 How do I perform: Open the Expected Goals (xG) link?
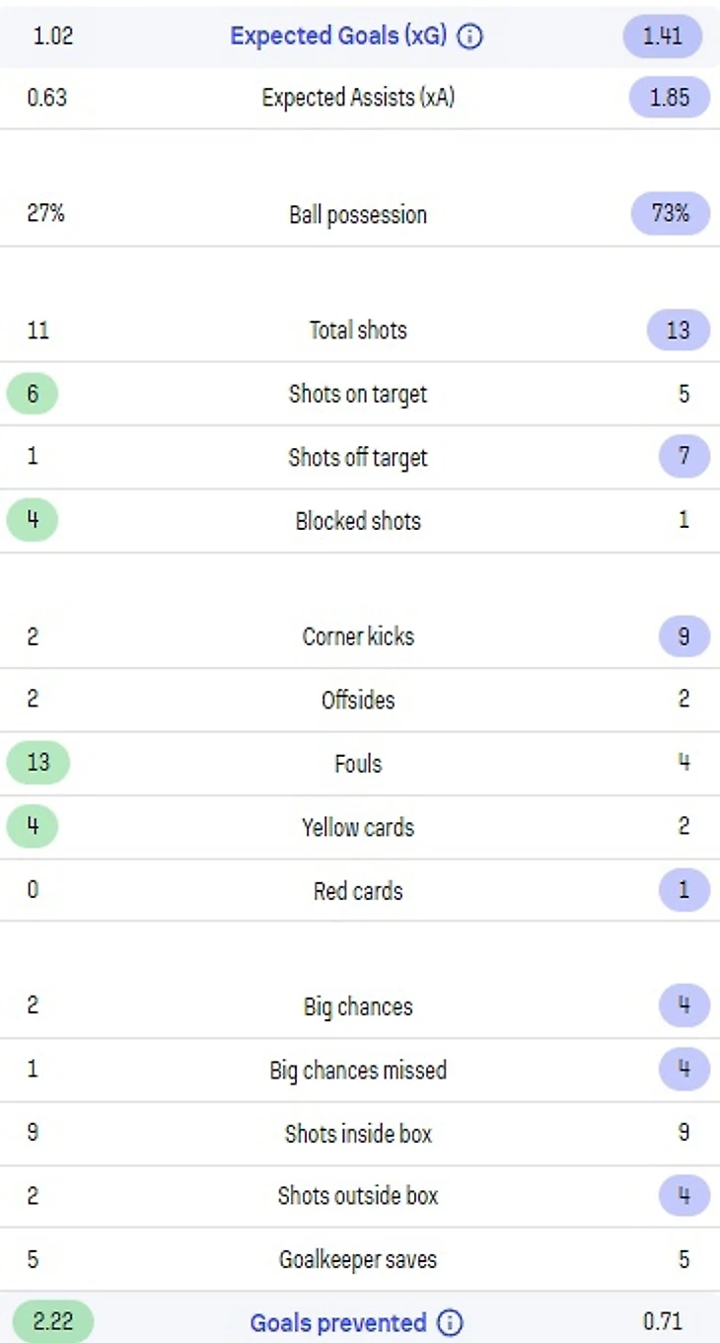337,37
